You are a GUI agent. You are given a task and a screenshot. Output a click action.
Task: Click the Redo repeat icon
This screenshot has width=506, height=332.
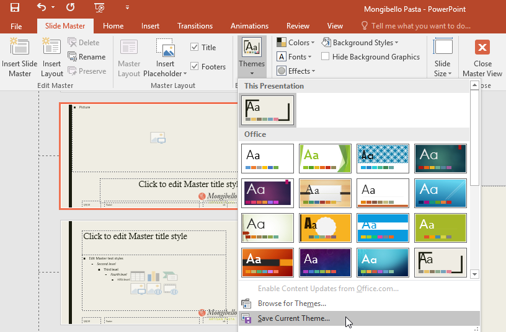click(x=70, y=7)
